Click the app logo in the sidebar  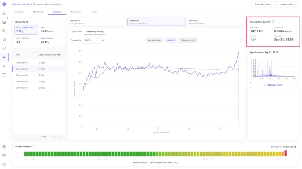coord(4,4)
